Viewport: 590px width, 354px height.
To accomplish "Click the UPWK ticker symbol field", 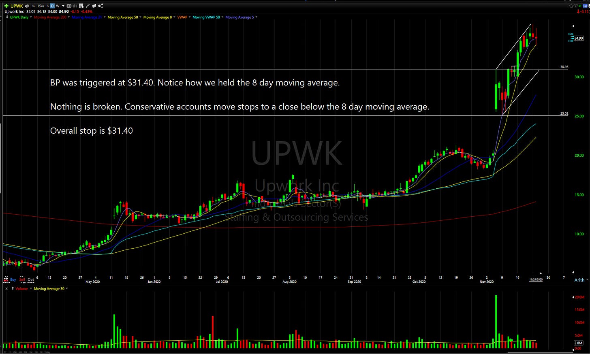I will pyautogui.click(x=17, y=6).
